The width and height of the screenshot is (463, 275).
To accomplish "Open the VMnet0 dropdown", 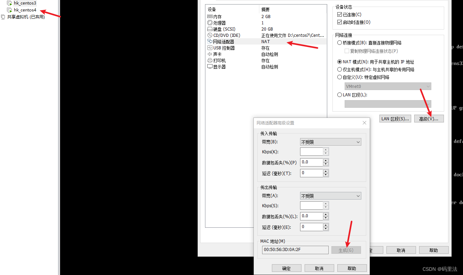I will (388, 86).
